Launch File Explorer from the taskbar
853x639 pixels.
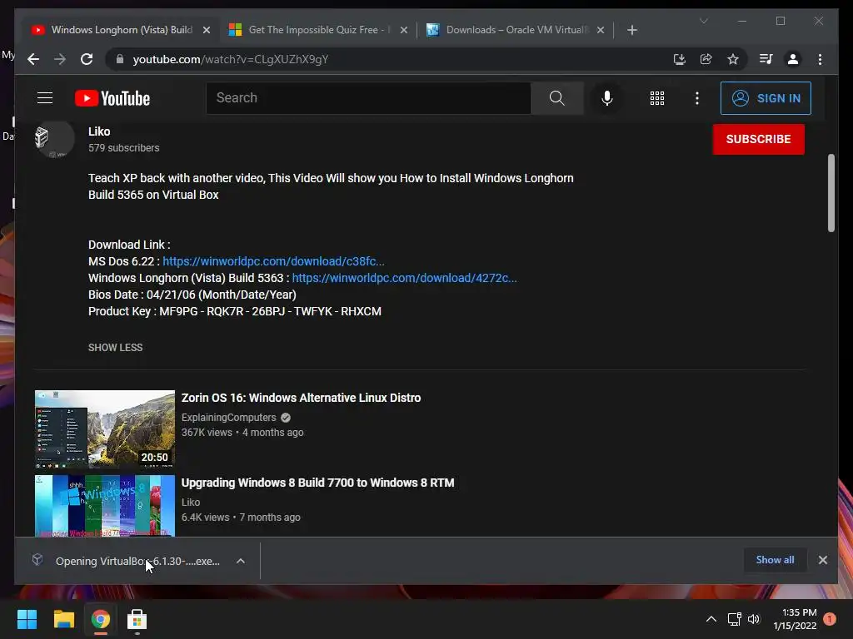coord(63,619)
